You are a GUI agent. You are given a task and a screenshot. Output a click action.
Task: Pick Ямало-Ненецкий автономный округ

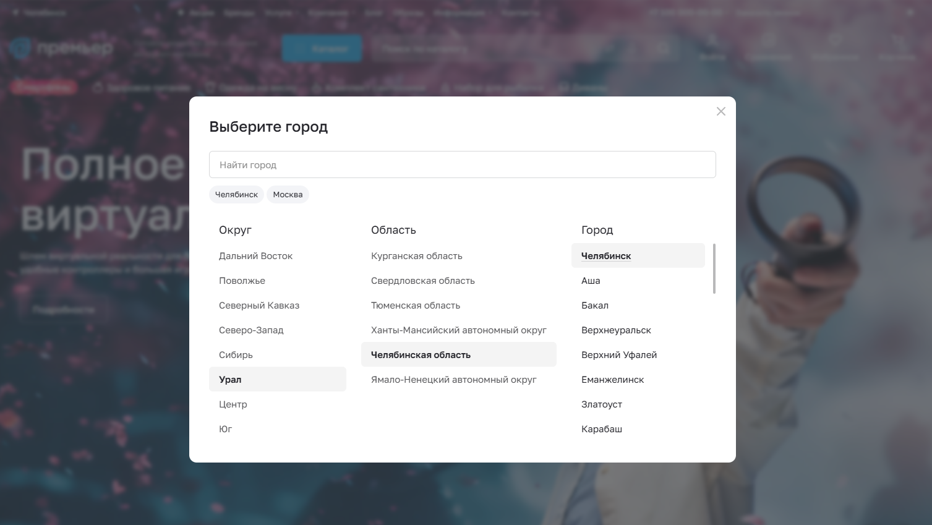[453, 380]
